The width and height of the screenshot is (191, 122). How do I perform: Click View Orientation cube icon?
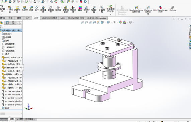pyautogui.click(x=102, y=22)
